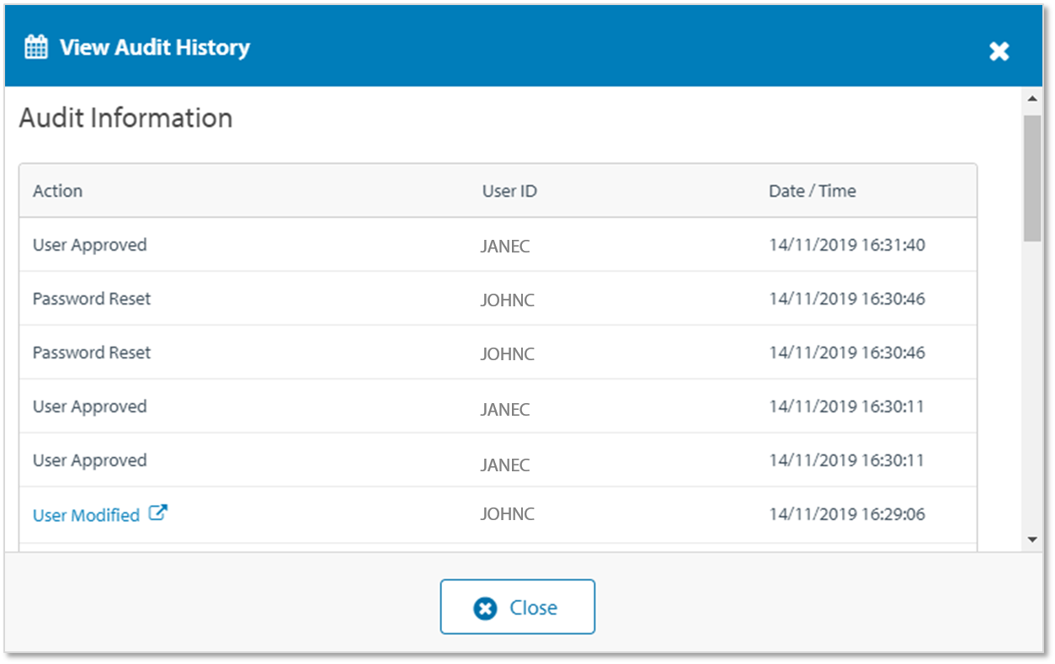Click the X icon in the header
The width and height of the screenshot is (1055, 664).
point(999,51)
